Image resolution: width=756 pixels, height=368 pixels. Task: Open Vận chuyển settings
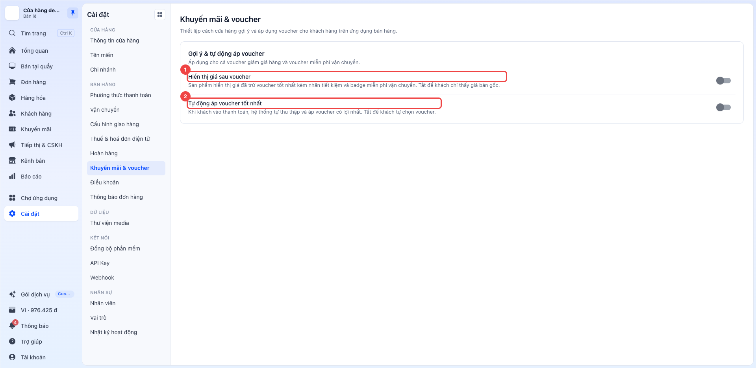(x=126, y=110)
